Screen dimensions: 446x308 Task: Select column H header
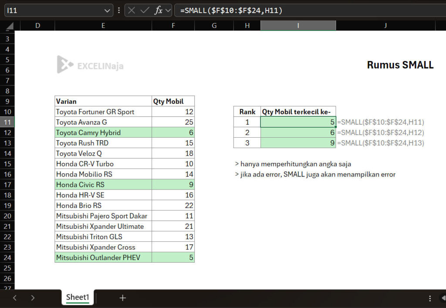tap(247, 26)
